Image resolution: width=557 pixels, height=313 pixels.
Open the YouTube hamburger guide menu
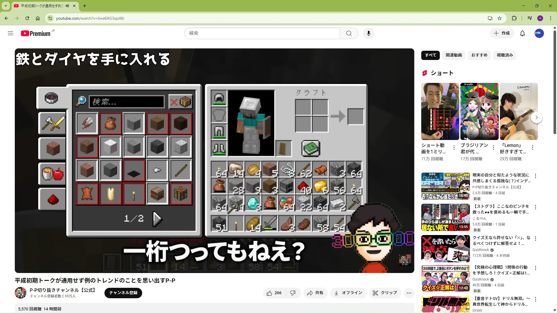tap(10, 33)
